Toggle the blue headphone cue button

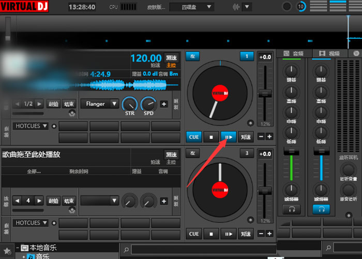(x=321, y=209)
